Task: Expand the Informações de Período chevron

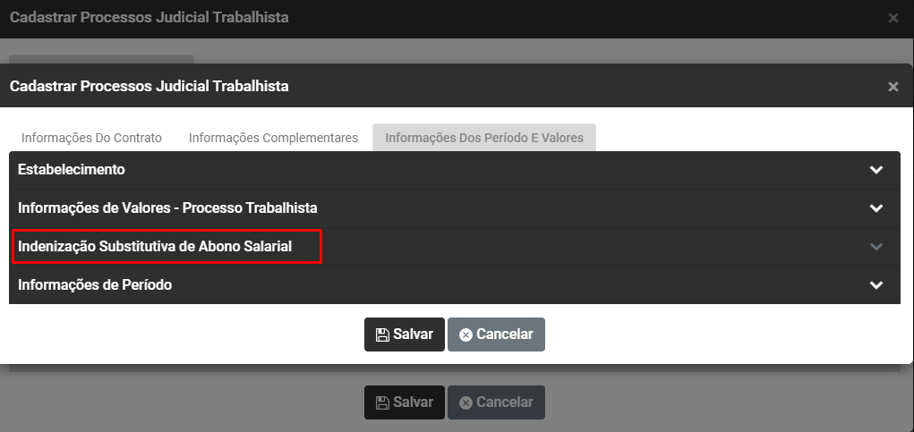Action: 876,285
